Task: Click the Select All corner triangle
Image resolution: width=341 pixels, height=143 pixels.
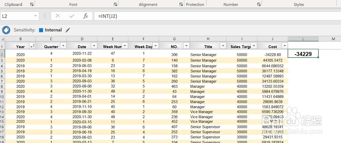Action: click(3, 39)
